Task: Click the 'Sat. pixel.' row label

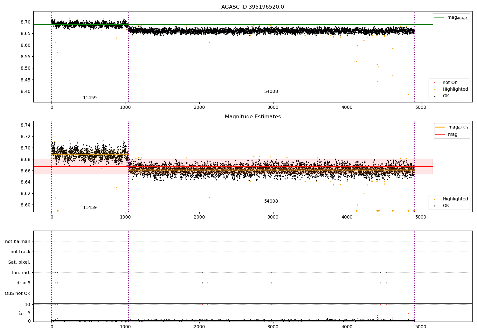Action: click(19, 262)
